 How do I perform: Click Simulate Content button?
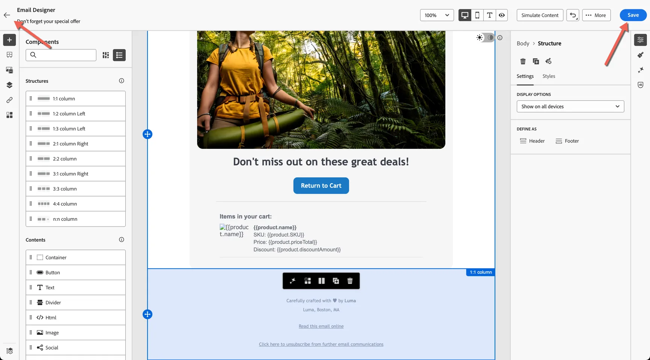click(x=540, y=15)
